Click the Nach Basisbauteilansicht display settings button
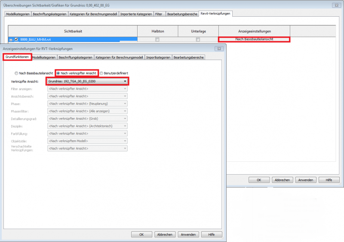The height and width of the screenshot is (242, 344). point(254,39)
